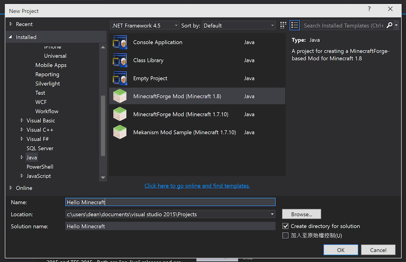Select Class Library template name
The height and width of the screenshot is (262, 406).
click(x=148, y=60)
